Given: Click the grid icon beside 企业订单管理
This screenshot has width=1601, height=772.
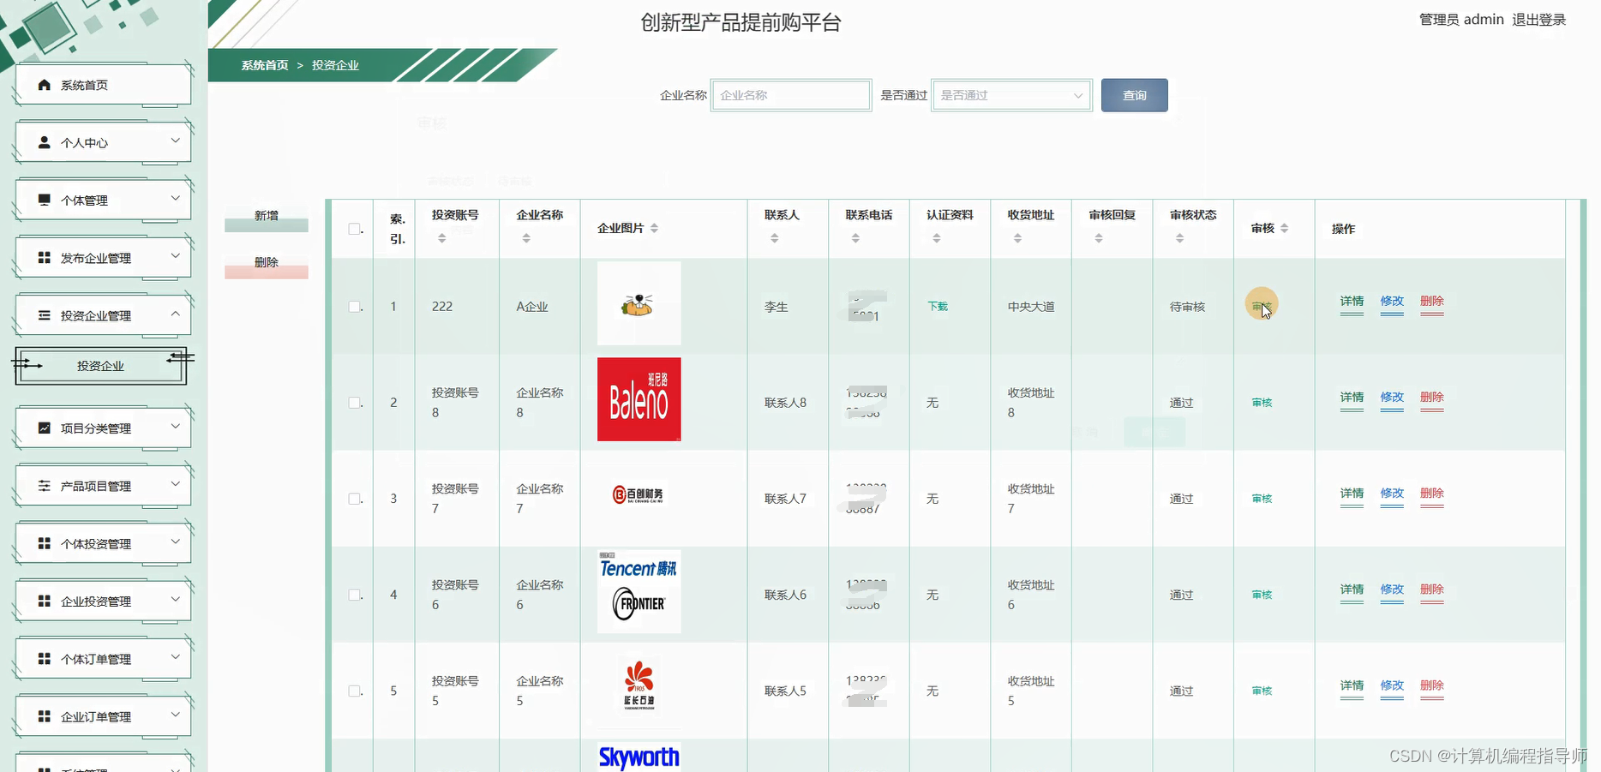Looking at the screenshot, I should [45, 716].
